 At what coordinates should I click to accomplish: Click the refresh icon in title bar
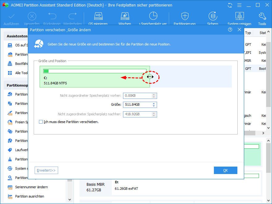coord(230,5)
